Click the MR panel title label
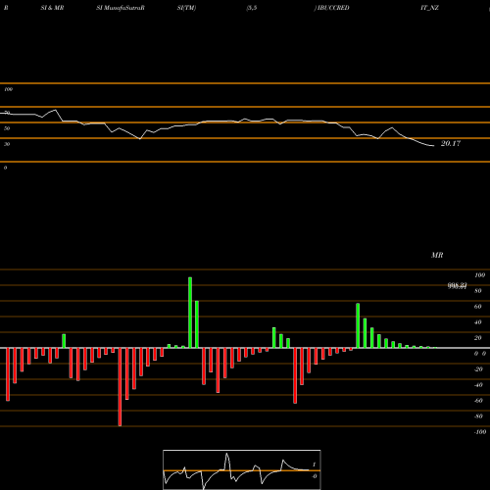Image resolution: width=490 pixels, height=490 pixels. [437, 255]
